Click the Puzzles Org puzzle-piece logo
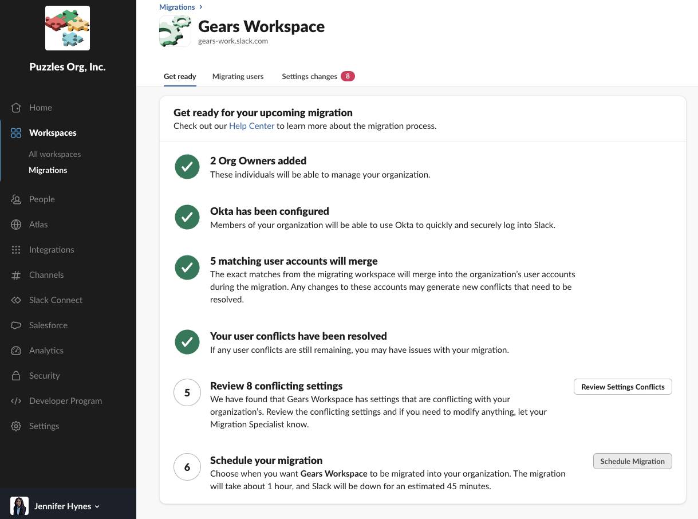 click(68, 28)
